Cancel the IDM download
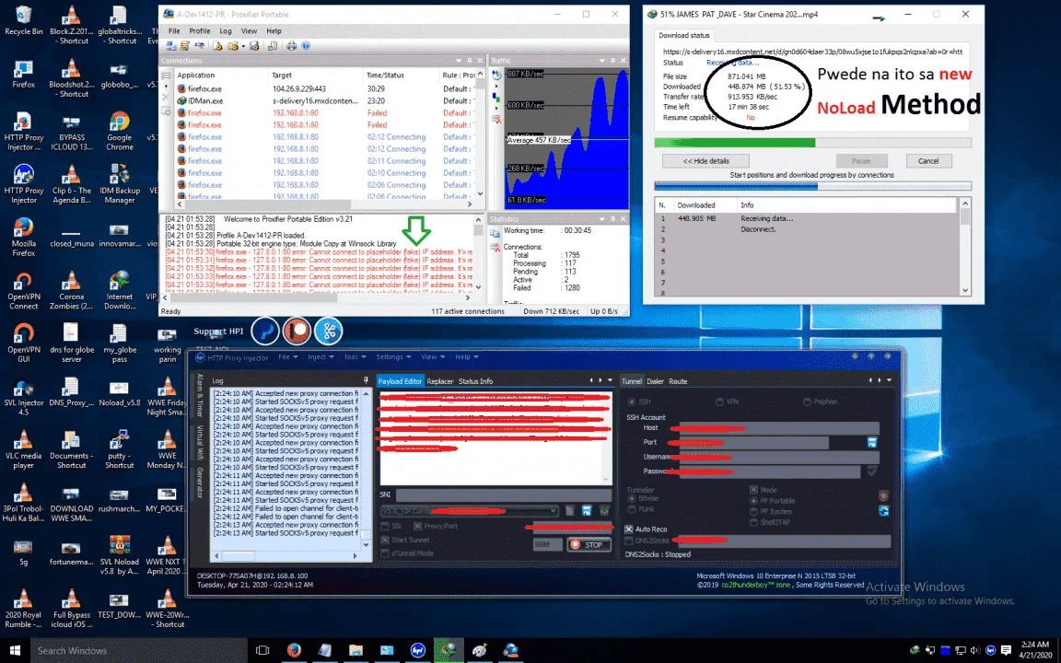Viewport: 1061px width, 663px height. [x=928, y=161]
